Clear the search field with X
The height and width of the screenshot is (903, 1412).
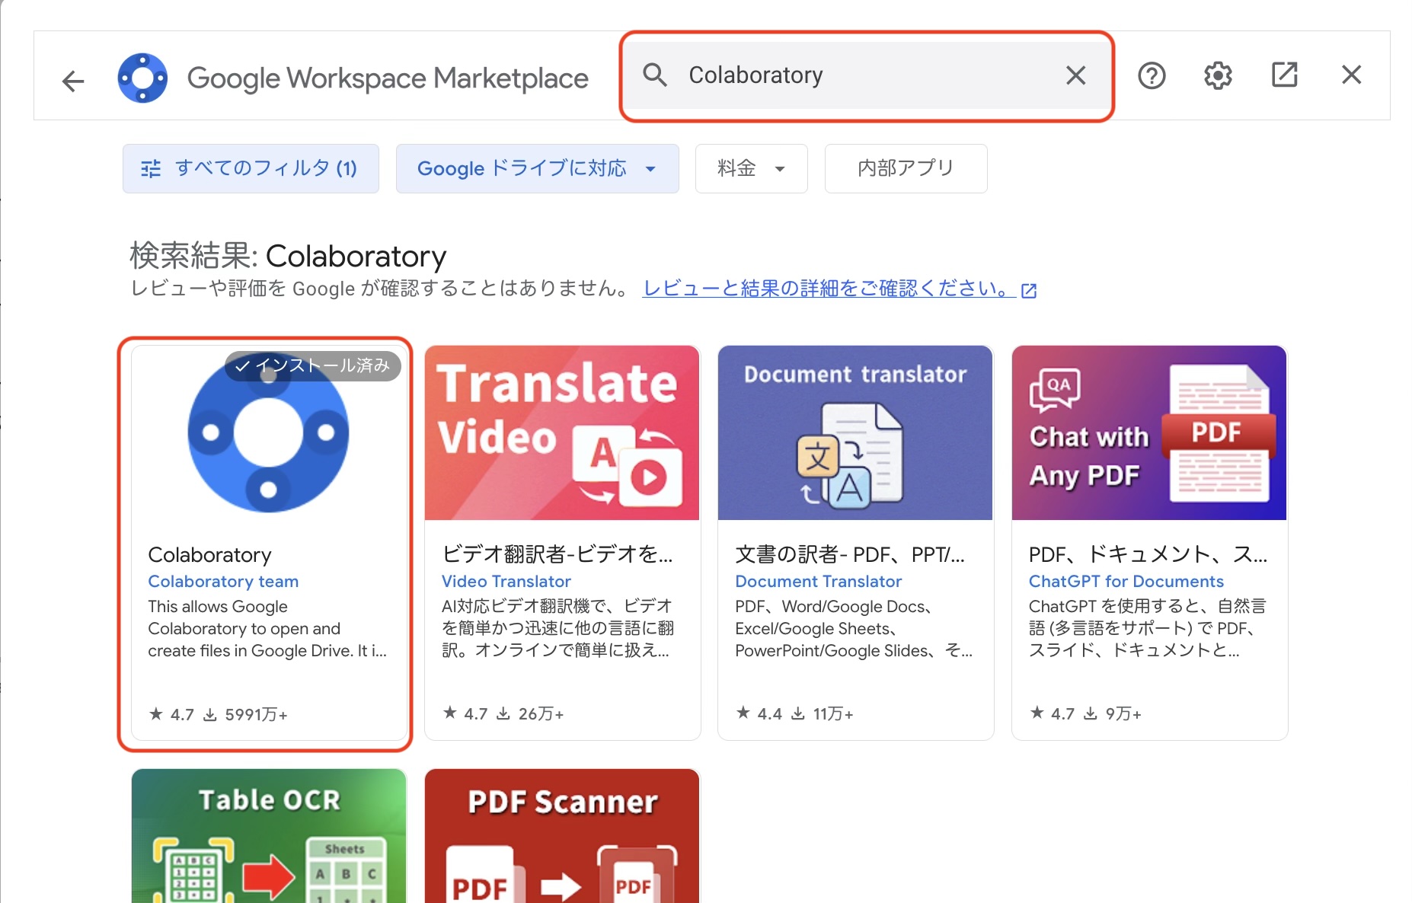tap(1075, 75)
